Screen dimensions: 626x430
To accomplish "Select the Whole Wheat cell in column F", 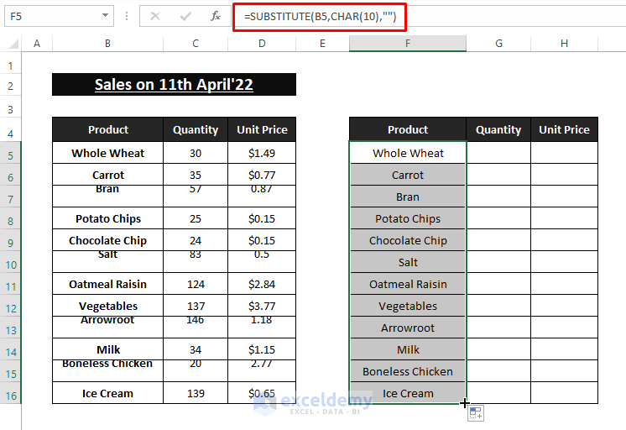I will 408,153.
